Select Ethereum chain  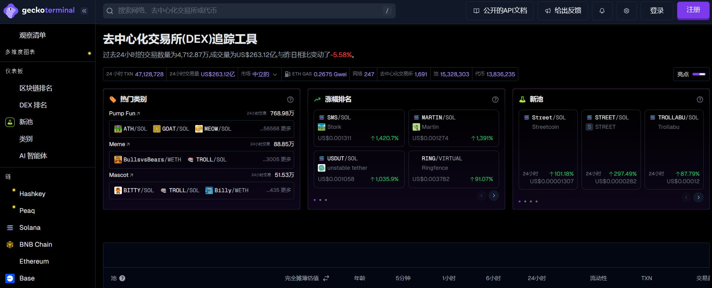click(34, 261)
